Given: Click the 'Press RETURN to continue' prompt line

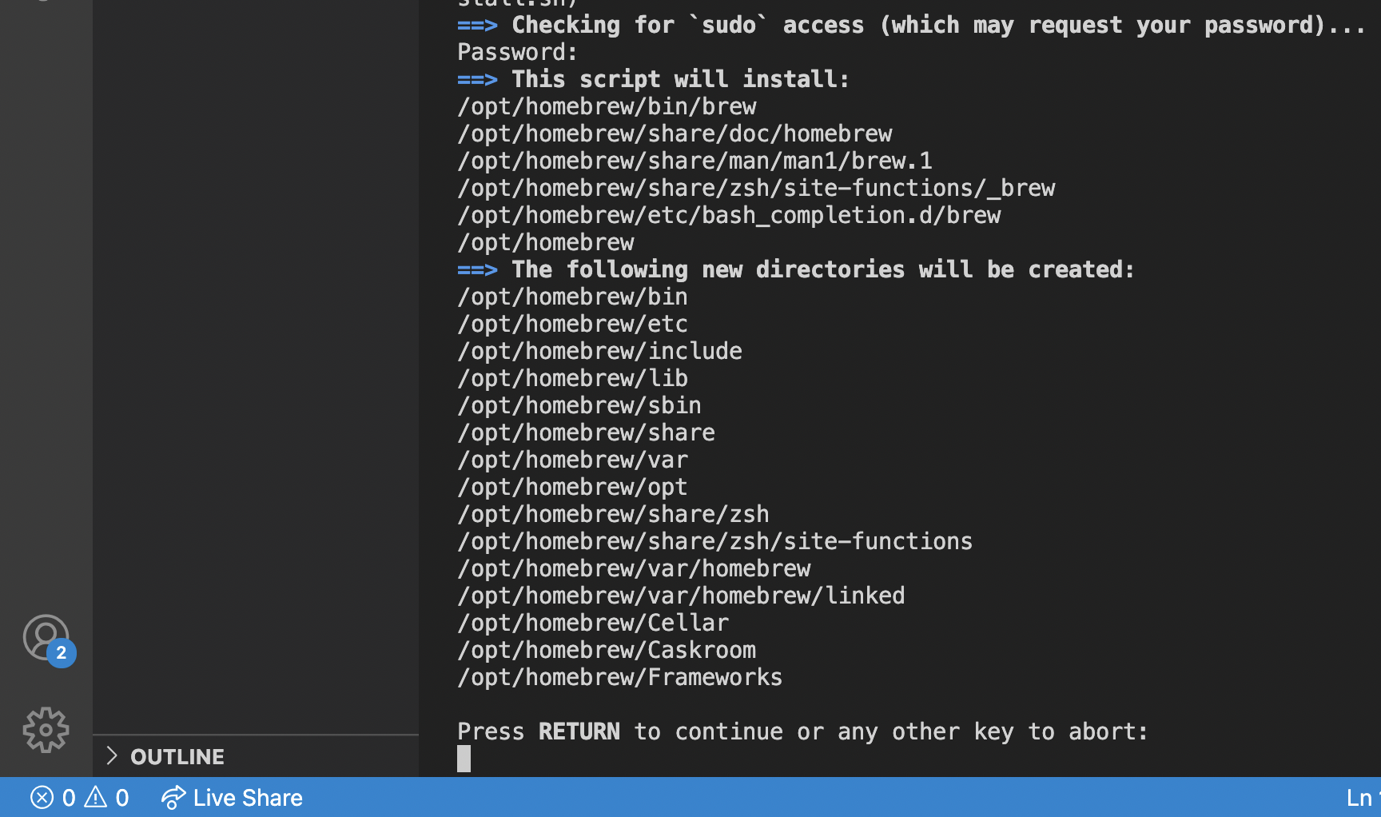Looking at the screenshot, I should tap(802, 731).
